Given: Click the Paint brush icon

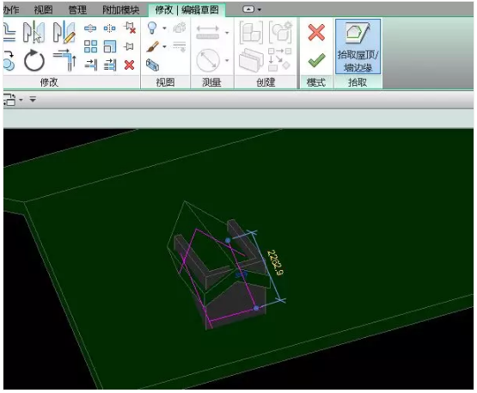Looking at the screenshot, I should 152,46.
